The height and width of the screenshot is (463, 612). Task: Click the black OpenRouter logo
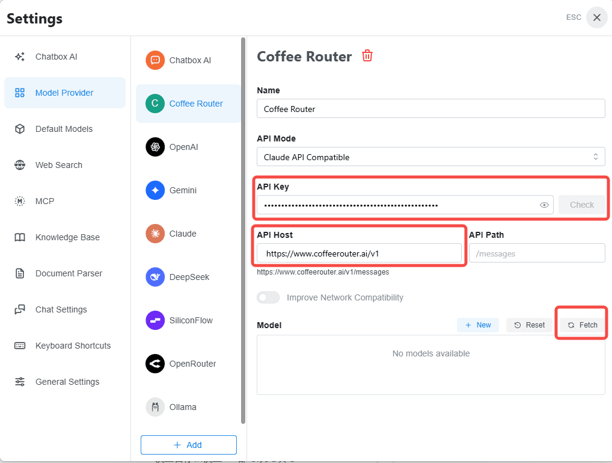[x=155, y=364]
